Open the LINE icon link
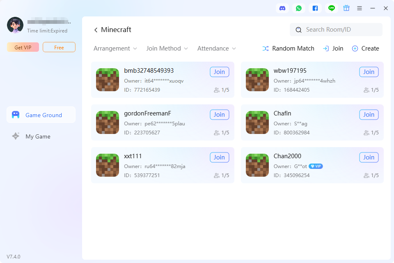Viewport: 394px width, 263px height. point(332,8)
